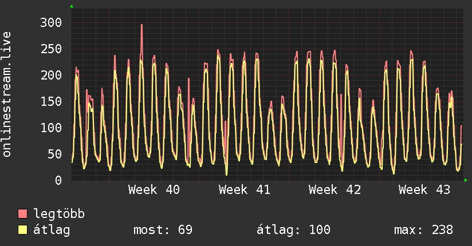Click the '50' y-axis label
Image resolution: width=472 pixels, height=246 pixels.
coord(55,154)
